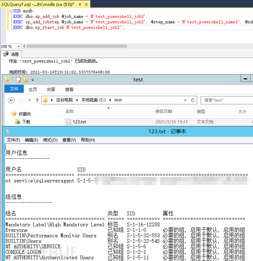Sort files by 大小 column
The image size is (253, 261).
tap(245, 111)
